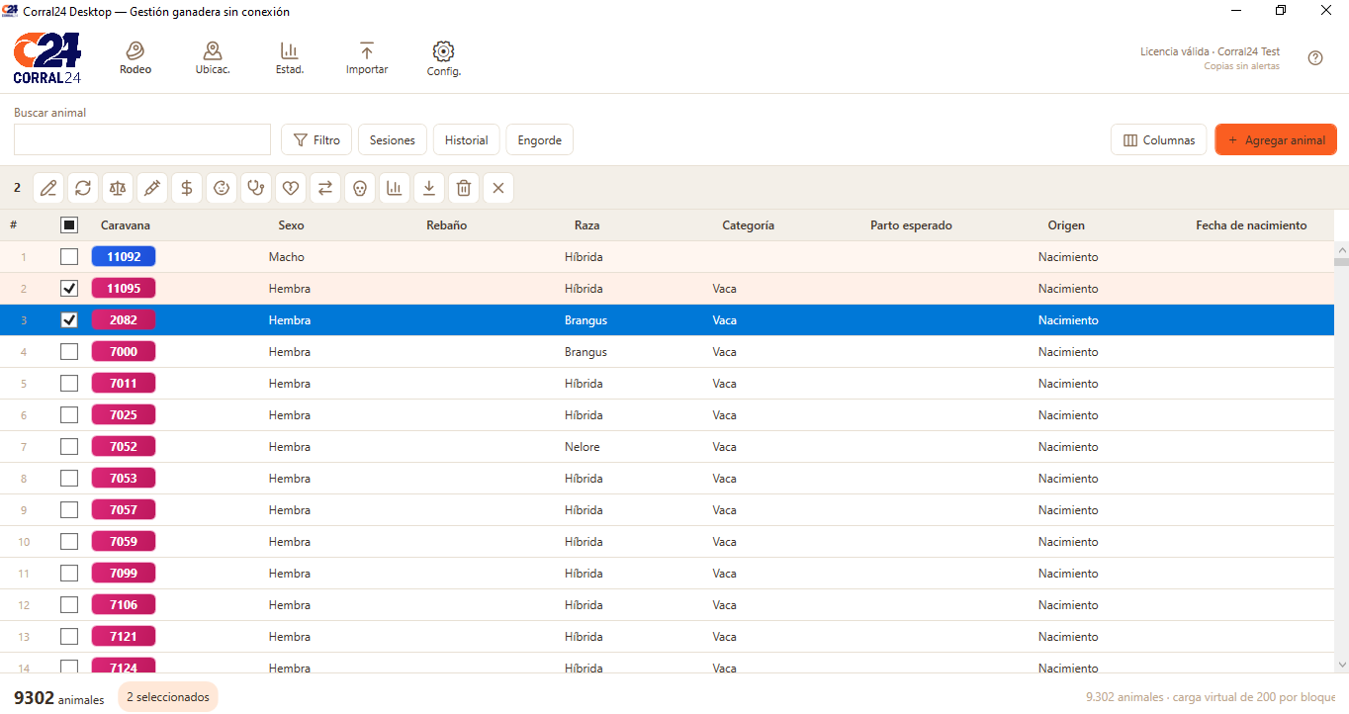Click the skull death icon
Screen dimensions: 1349x714
tap(360, 188)
